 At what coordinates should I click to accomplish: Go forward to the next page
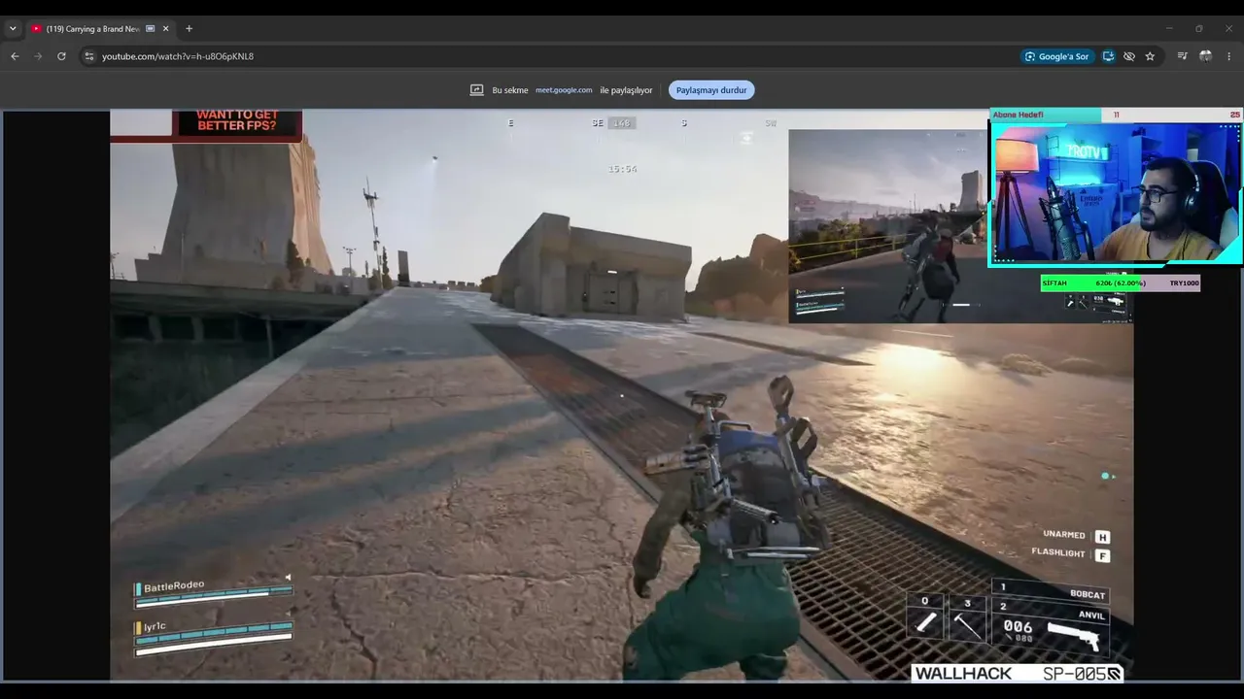click(38, 56)
